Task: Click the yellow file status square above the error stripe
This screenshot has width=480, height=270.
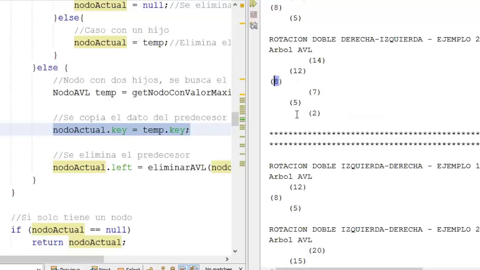Action: pos(242,5)
